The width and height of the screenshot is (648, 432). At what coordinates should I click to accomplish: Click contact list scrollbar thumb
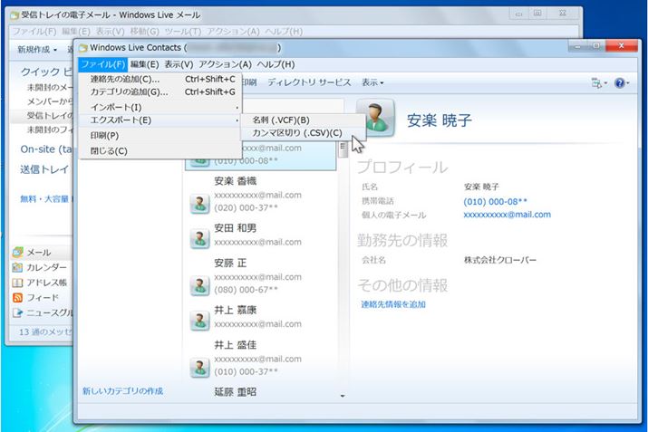coord(343,150)
